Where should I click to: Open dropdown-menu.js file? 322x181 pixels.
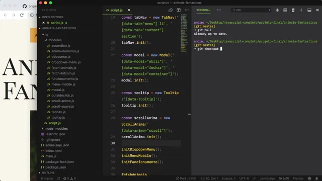tap(66, 62)
